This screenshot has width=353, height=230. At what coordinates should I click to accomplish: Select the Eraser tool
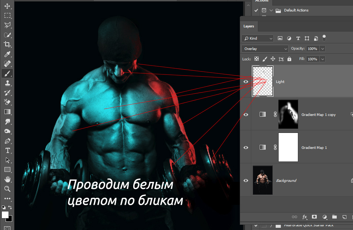pos(7,102)
